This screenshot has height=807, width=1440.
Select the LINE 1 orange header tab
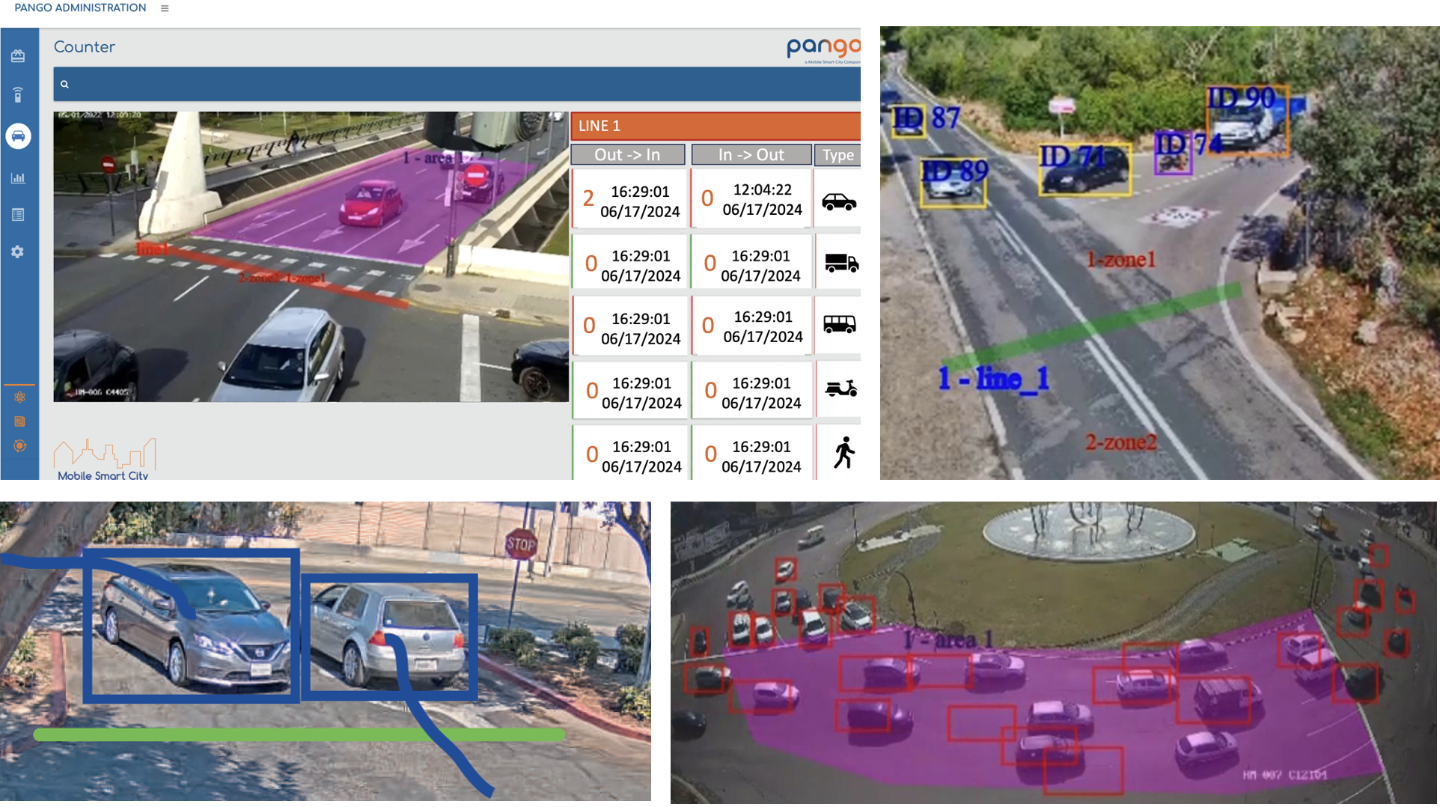point(715,126)
